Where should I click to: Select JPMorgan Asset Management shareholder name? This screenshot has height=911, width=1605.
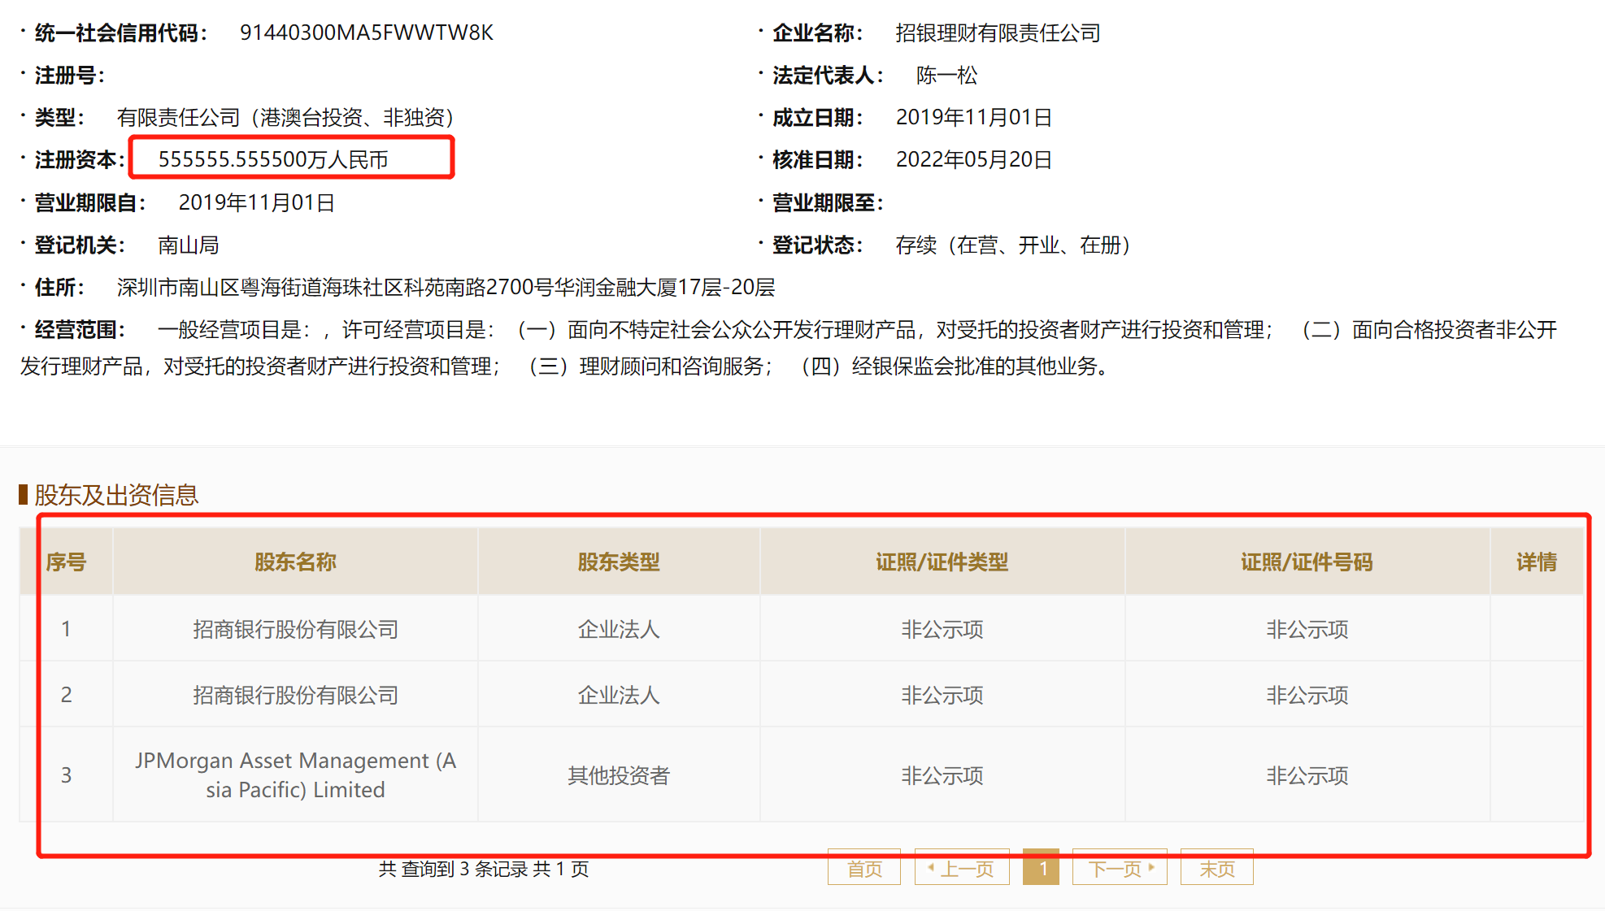point(295,774)
